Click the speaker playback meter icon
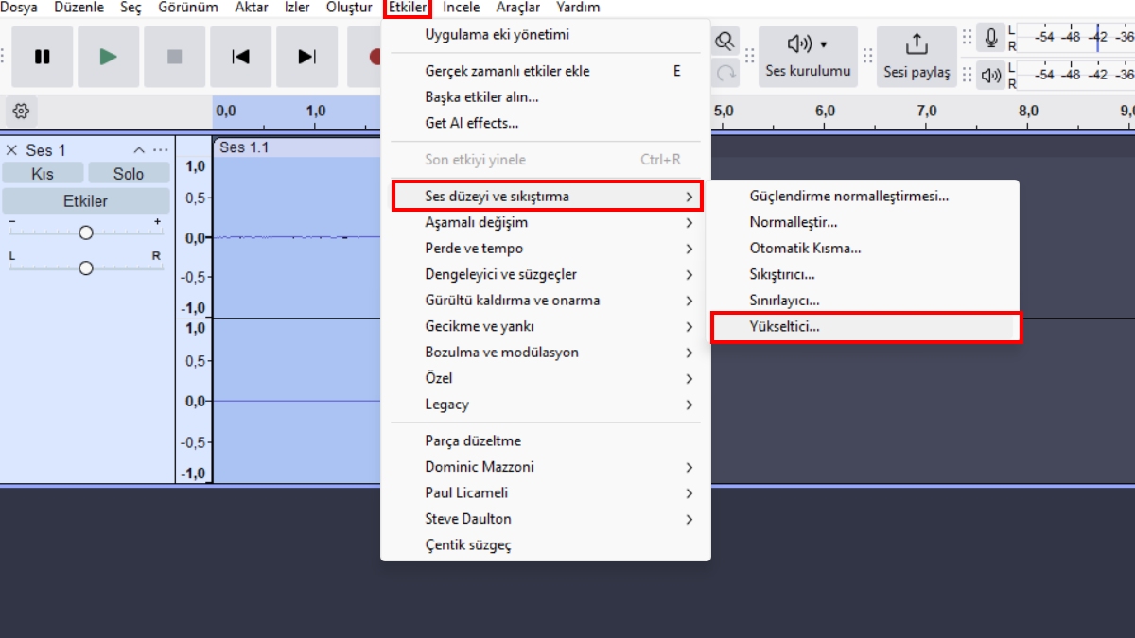The height and width of the screenshot is (638, 1135). pyautogui.click(x=990, y=75)
